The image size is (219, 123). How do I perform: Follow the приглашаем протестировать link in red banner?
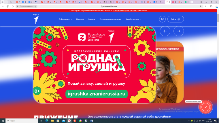click(125, 10)
